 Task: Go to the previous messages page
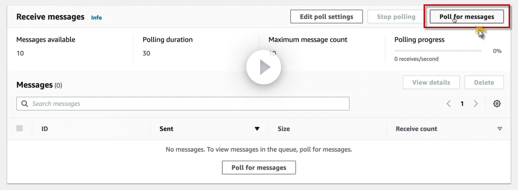pyautogui.click(x=449, y=104)
